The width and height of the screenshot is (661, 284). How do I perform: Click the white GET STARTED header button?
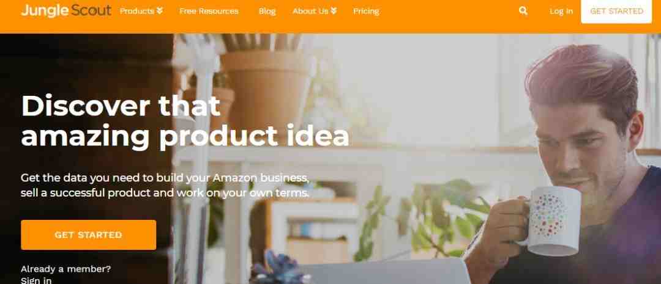point(616,12)
